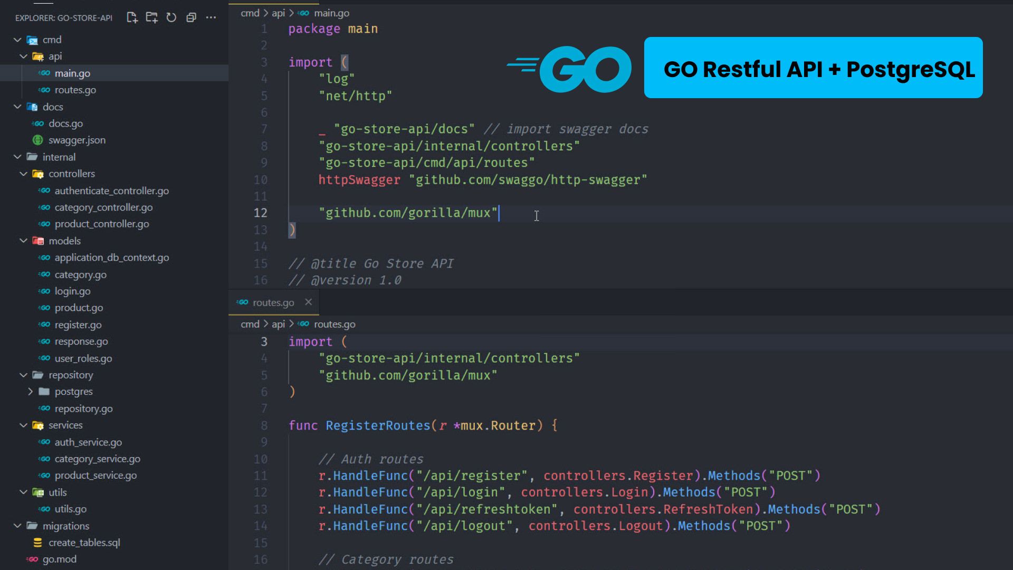Click the New File icon in Explorer header
Image resolution: width=1013 pixels, height=570 pixels.
tap(132, 17)
